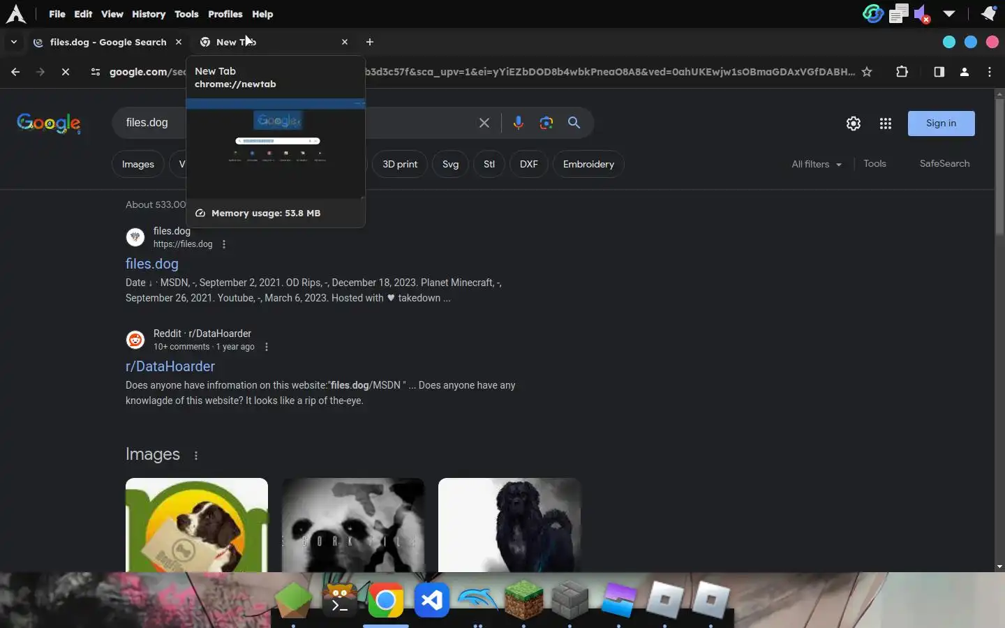
Task: Bookmark this page with the star
Action: 867,72
